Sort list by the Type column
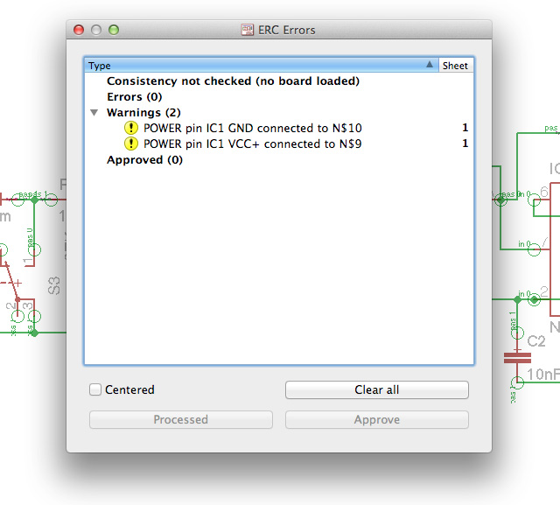 (x=254, y=66)
